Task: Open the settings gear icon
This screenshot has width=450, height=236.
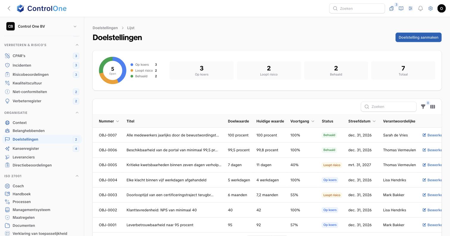Action: 430,9
